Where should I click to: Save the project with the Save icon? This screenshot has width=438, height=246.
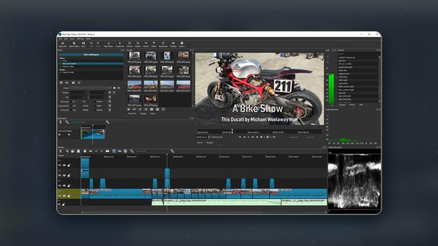pos(83,44)
